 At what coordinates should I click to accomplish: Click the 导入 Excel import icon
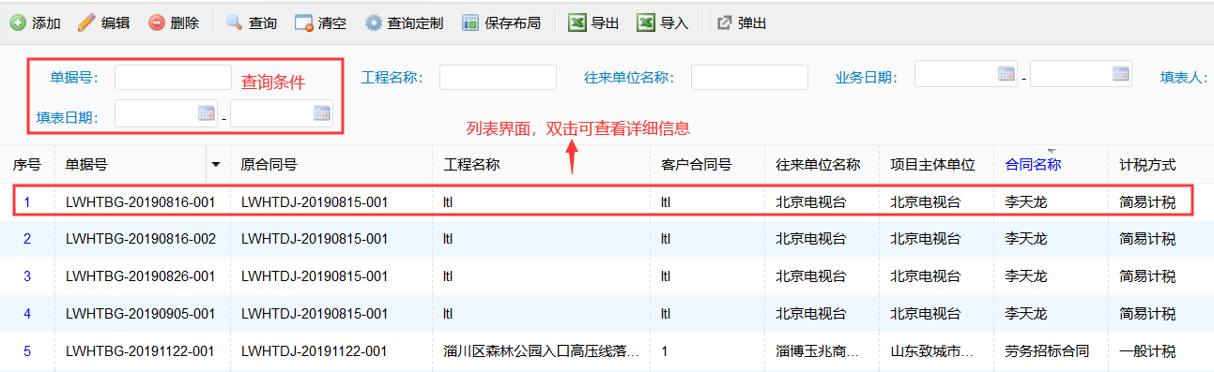tap(646, 22)
